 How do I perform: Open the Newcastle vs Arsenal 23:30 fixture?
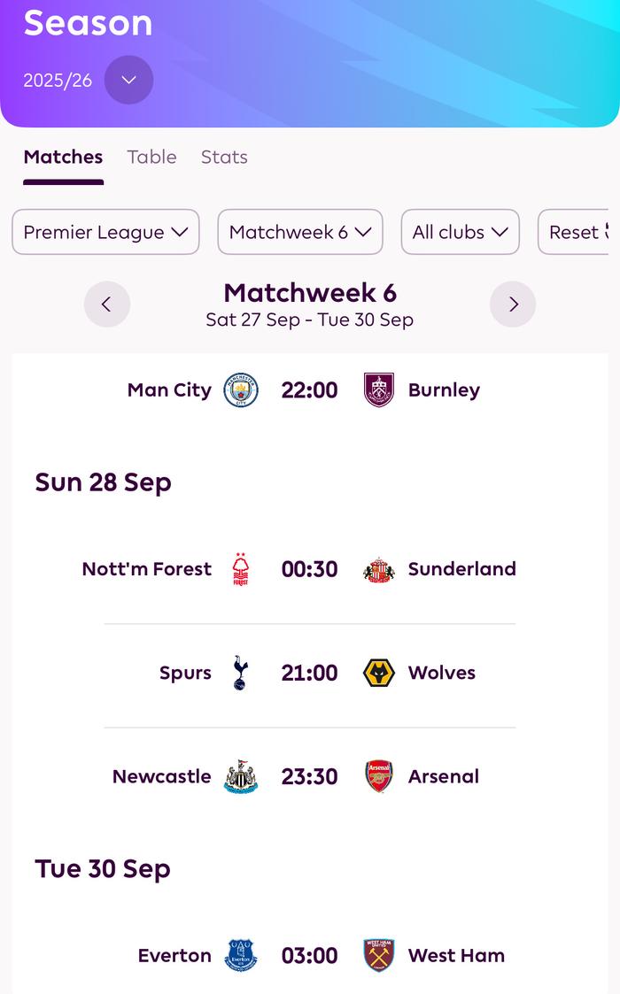[309, 776]
